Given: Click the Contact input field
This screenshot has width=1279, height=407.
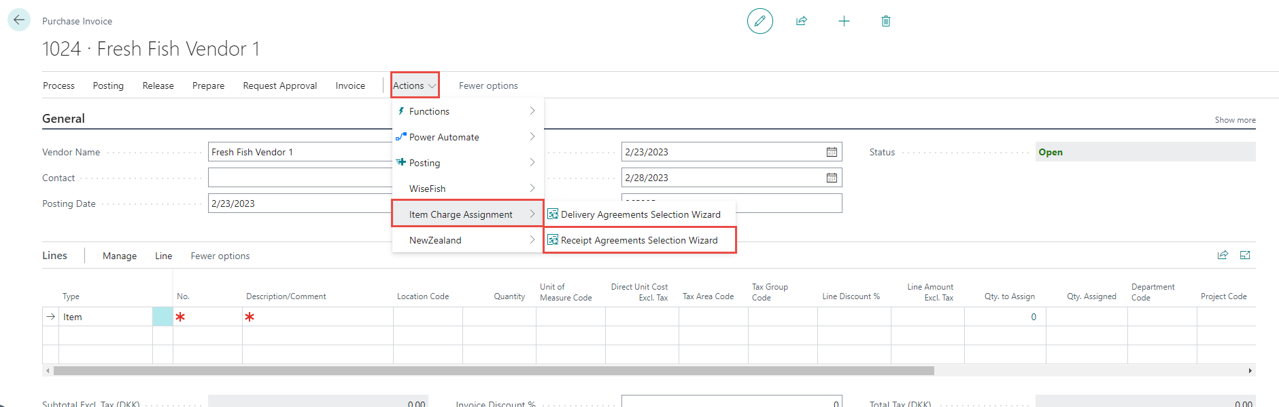Looking at the screenshot, I should click(x=299, y=178).
